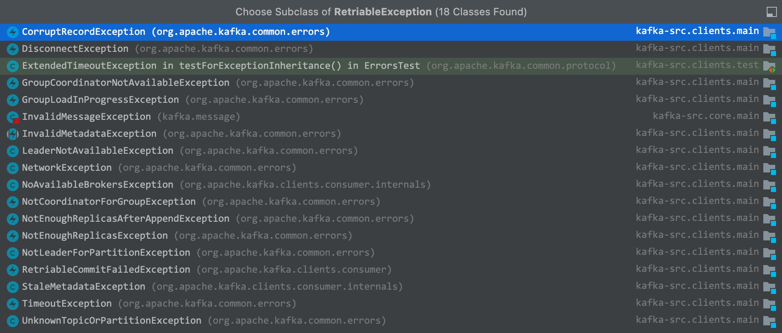The width and height of the screenshot is (782, 333).
Task: Open results in Find tool window icon
Action: pyautogui.click(x=771, y=12)
